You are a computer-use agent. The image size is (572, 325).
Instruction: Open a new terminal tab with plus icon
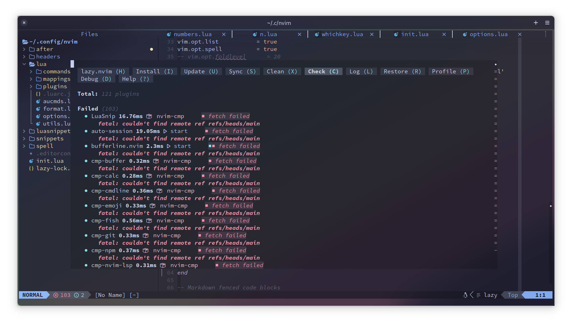coord(536,23)
